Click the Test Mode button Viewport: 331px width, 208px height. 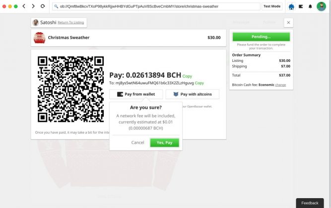(x=272, y=6)
